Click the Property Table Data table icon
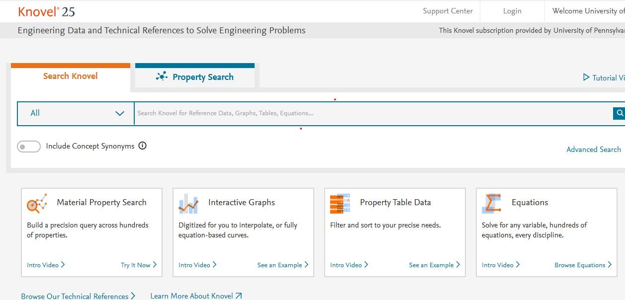Viewport: 625px width, 300px height. (340, 203)
